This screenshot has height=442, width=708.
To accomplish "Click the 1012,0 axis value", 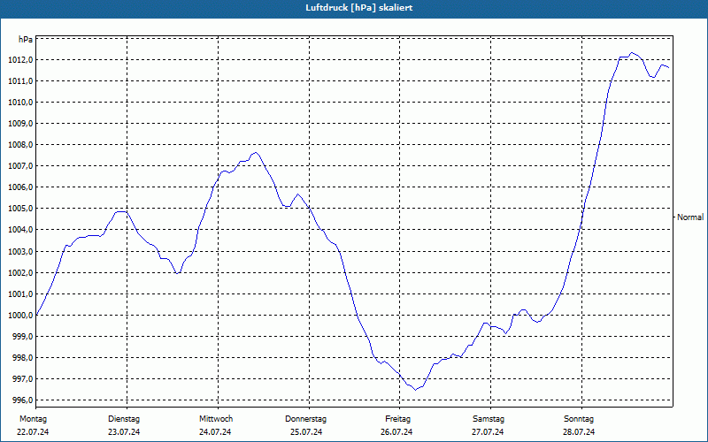I will (20, 60).
